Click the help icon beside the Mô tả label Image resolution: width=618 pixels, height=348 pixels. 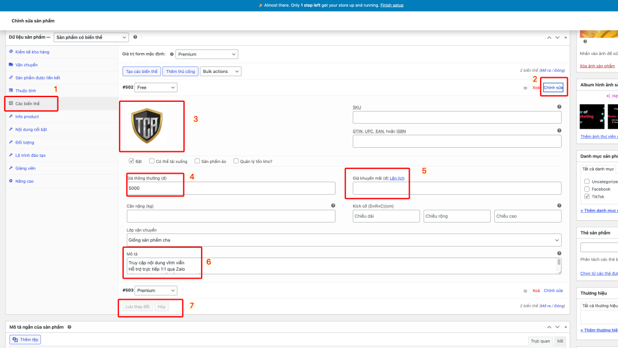(559, 253)
